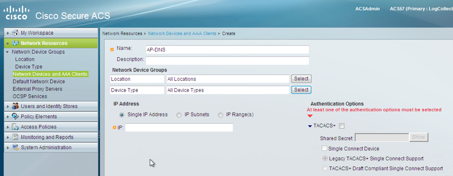Open Access Policies section

click(x=39, y=127)
